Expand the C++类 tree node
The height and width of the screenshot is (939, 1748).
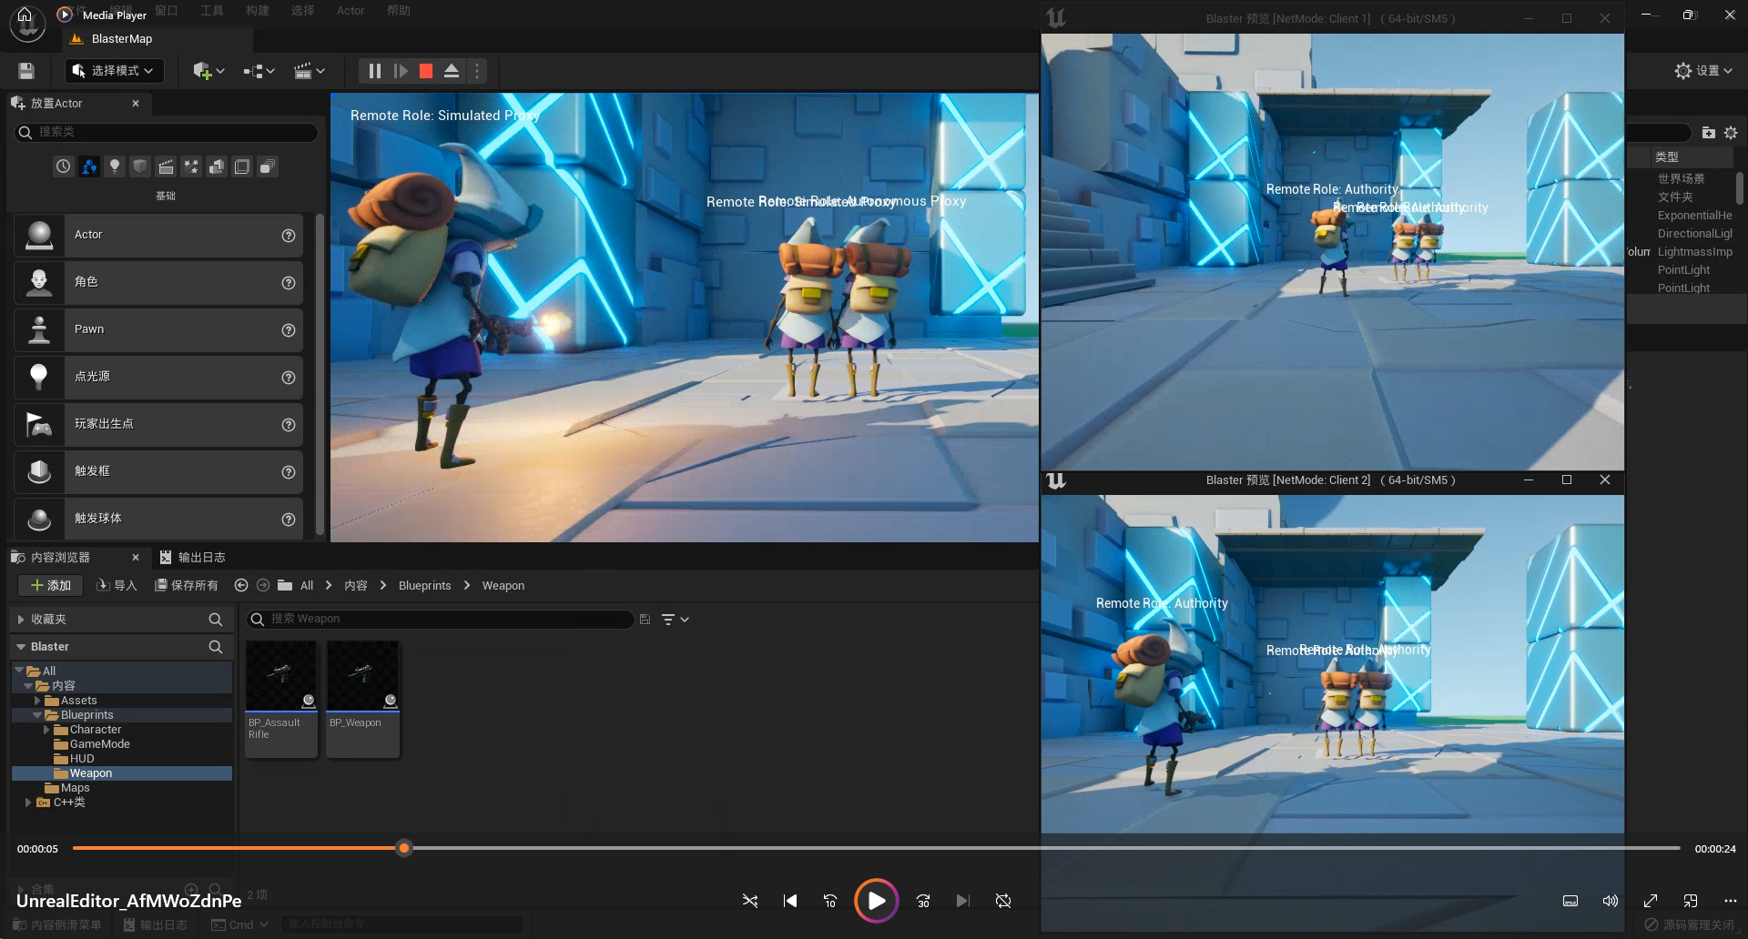coord(28,803)
